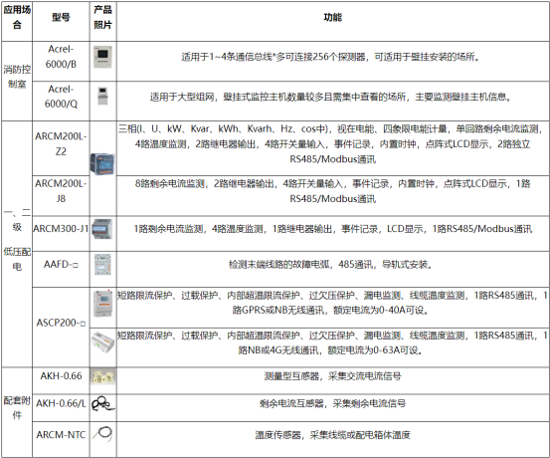This screenshot has height=458, width=550.
Task: Click the AKH-0.66 transformer photo
Action: click(x=103, y=376)
